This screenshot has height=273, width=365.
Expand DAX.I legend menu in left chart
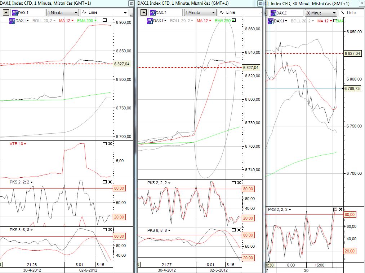click(28, 21)
